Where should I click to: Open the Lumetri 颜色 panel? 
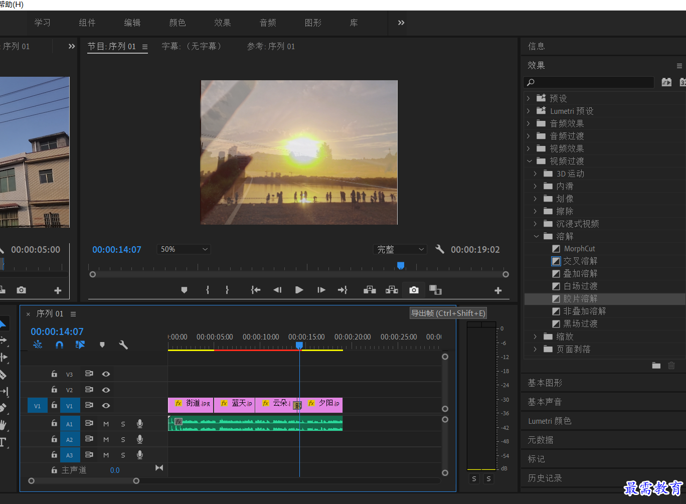pyautogui.click(x=550, y=421)
